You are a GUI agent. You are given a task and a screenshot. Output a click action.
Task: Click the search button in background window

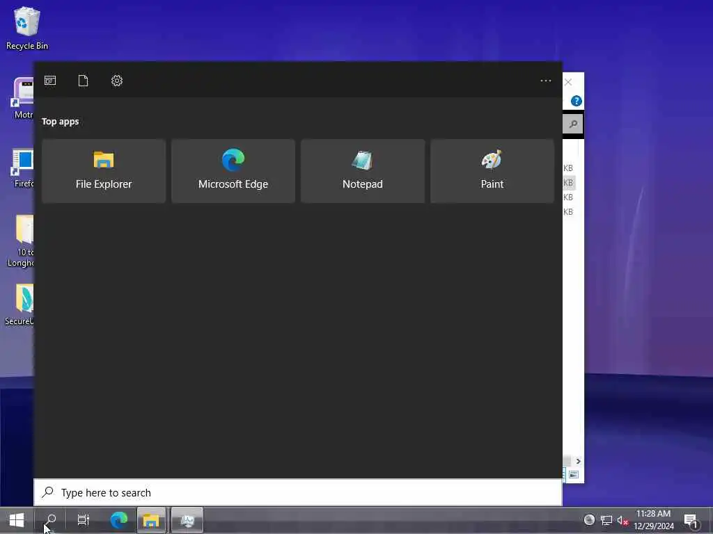(x=573, y=124)
